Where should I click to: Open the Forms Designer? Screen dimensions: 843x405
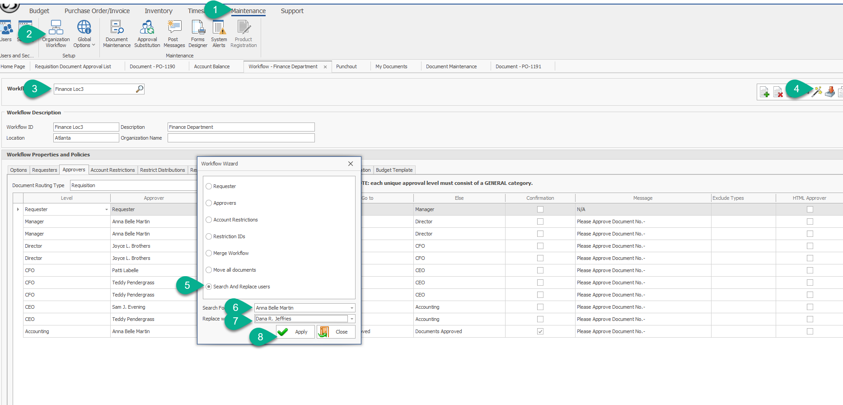pyautogui.click(x=198, y=33)
